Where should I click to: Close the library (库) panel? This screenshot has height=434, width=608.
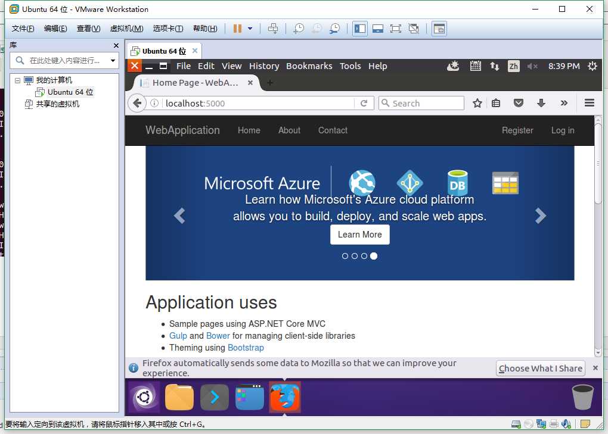116,45
